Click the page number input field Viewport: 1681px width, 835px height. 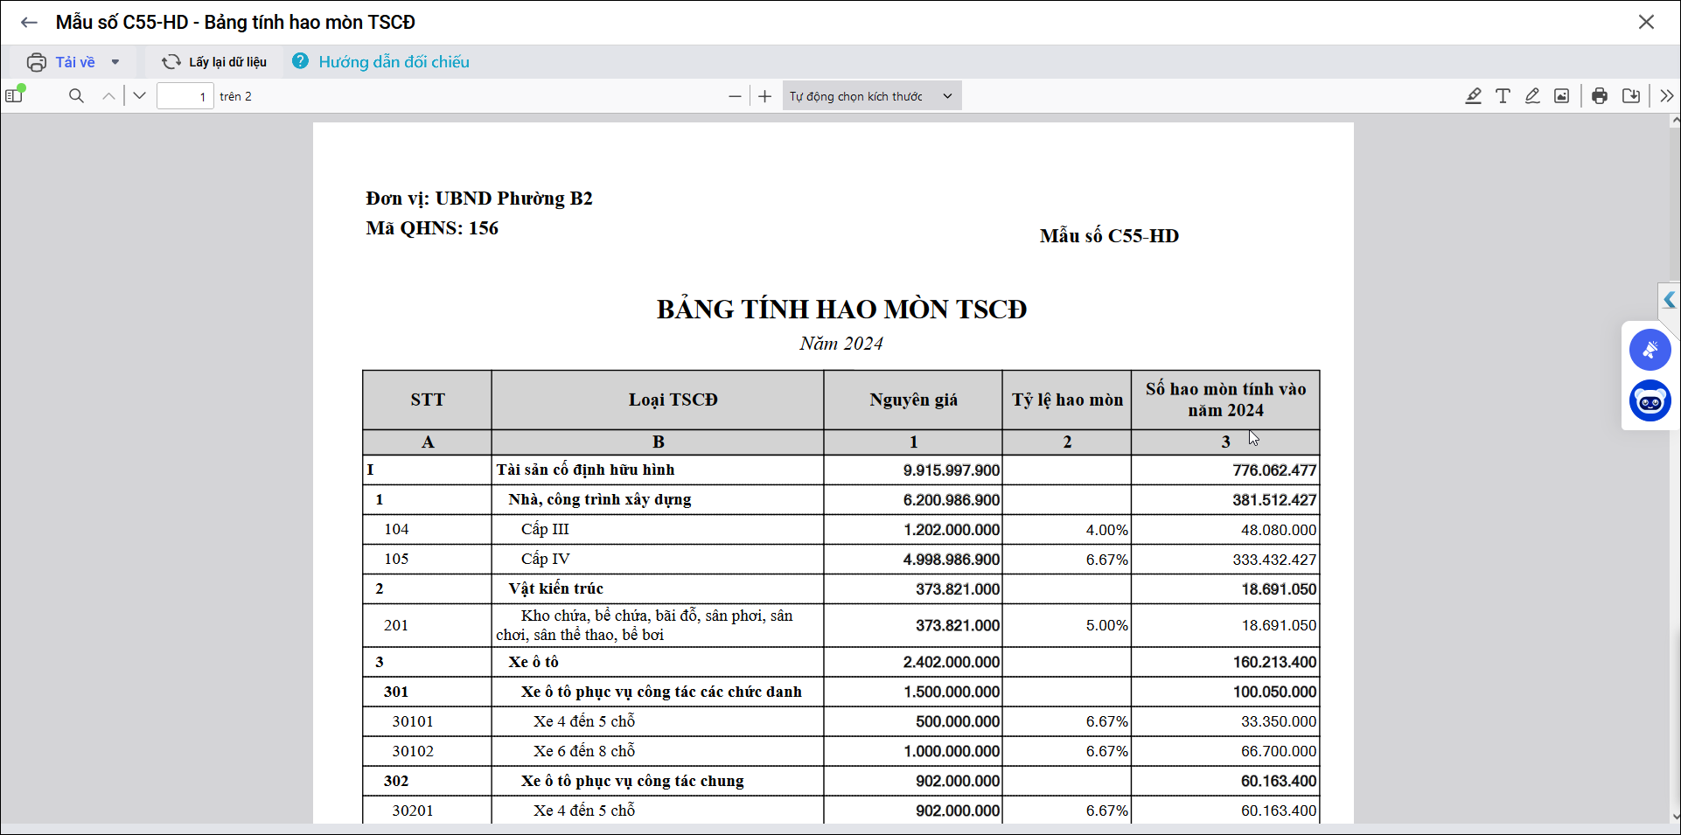click(185, 96)
